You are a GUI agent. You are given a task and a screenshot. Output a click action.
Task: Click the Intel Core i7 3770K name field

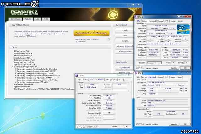click(x=161, y=26)
